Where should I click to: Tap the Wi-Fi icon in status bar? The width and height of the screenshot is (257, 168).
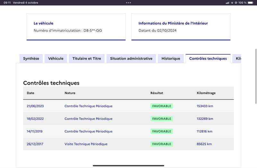click(x=232, y=3)
